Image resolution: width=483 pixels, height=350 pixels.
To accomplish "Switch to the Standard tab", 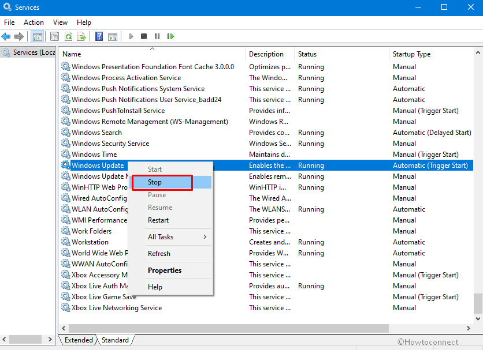I will 115,340.
